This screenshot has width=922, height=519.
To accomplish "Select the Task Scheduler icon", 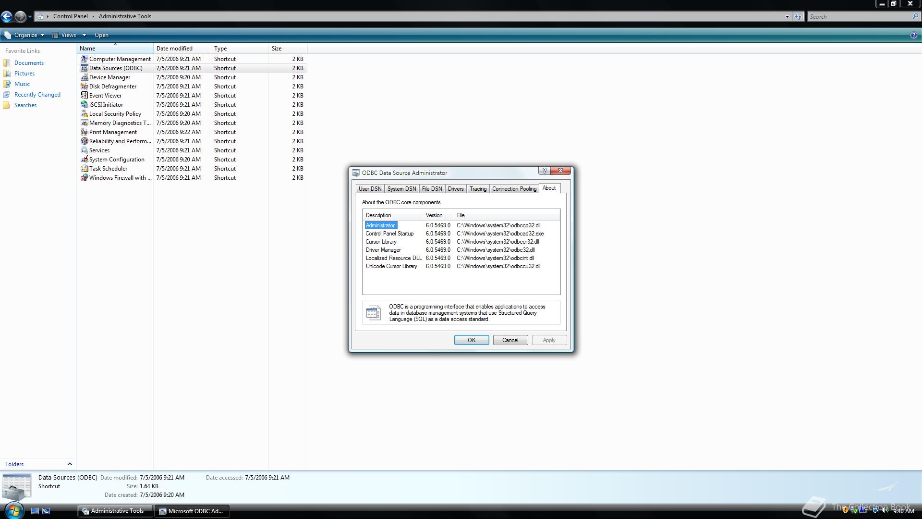I will click(84, 169).
